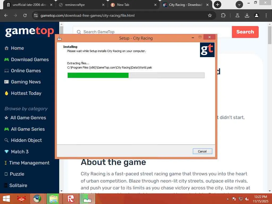The width and height of the screenshot is (272, 204).
Task: Click the sidebar scroll up arrow
Action: 61,24
